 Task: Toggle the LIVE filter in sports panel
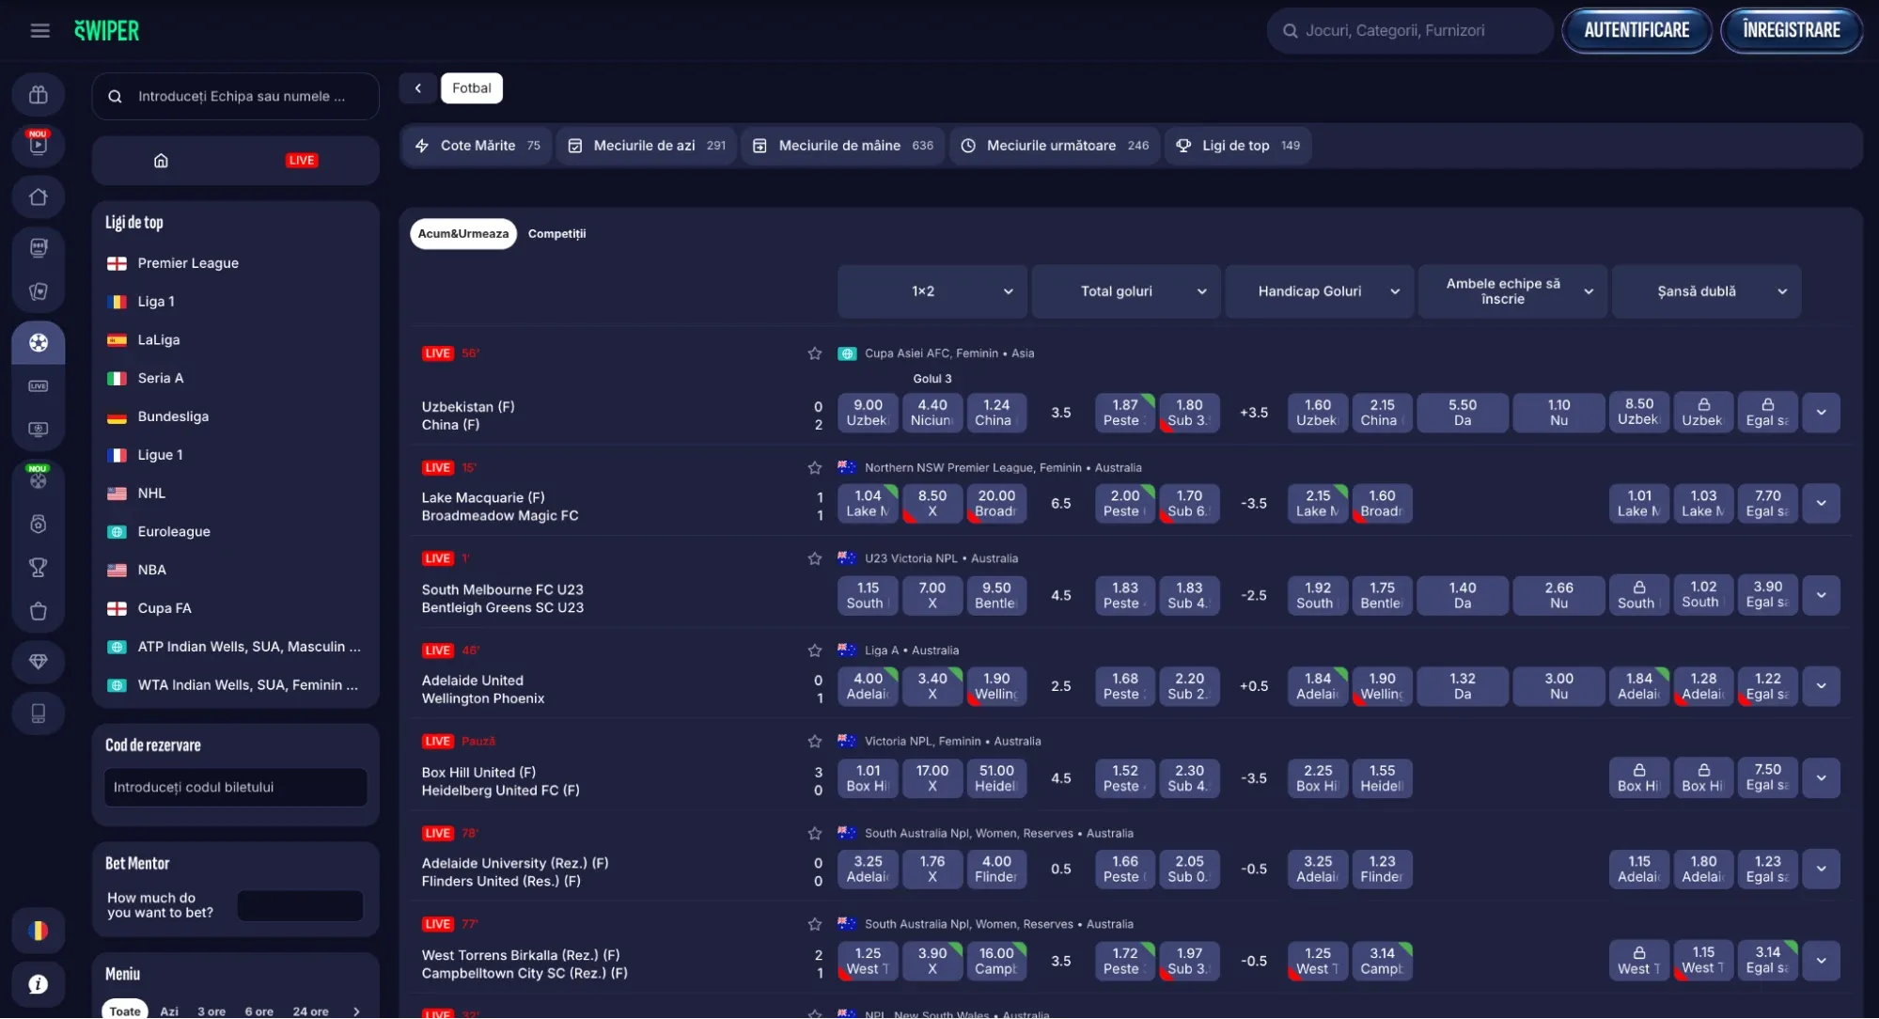click(302, 161)
